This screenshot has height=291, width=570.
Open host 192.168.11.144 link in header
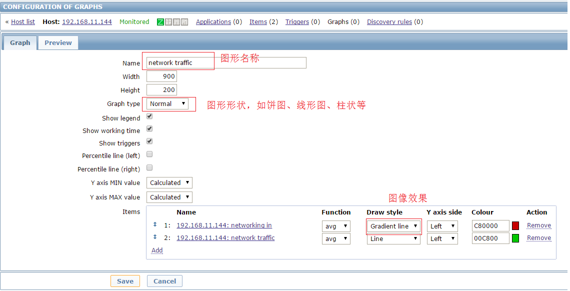87,22
